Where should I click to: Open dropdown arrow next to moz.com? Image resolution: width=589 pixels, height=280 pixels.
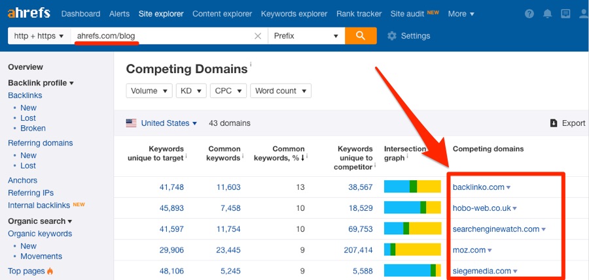coord(490,251)
